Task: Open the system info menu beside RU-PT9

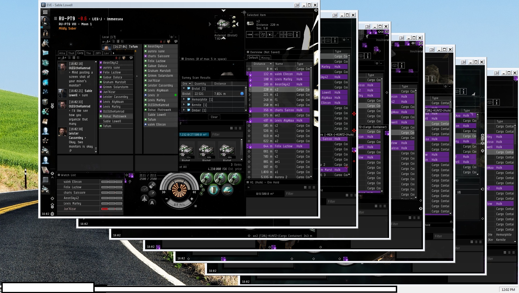Action: (x=56, y=19)
